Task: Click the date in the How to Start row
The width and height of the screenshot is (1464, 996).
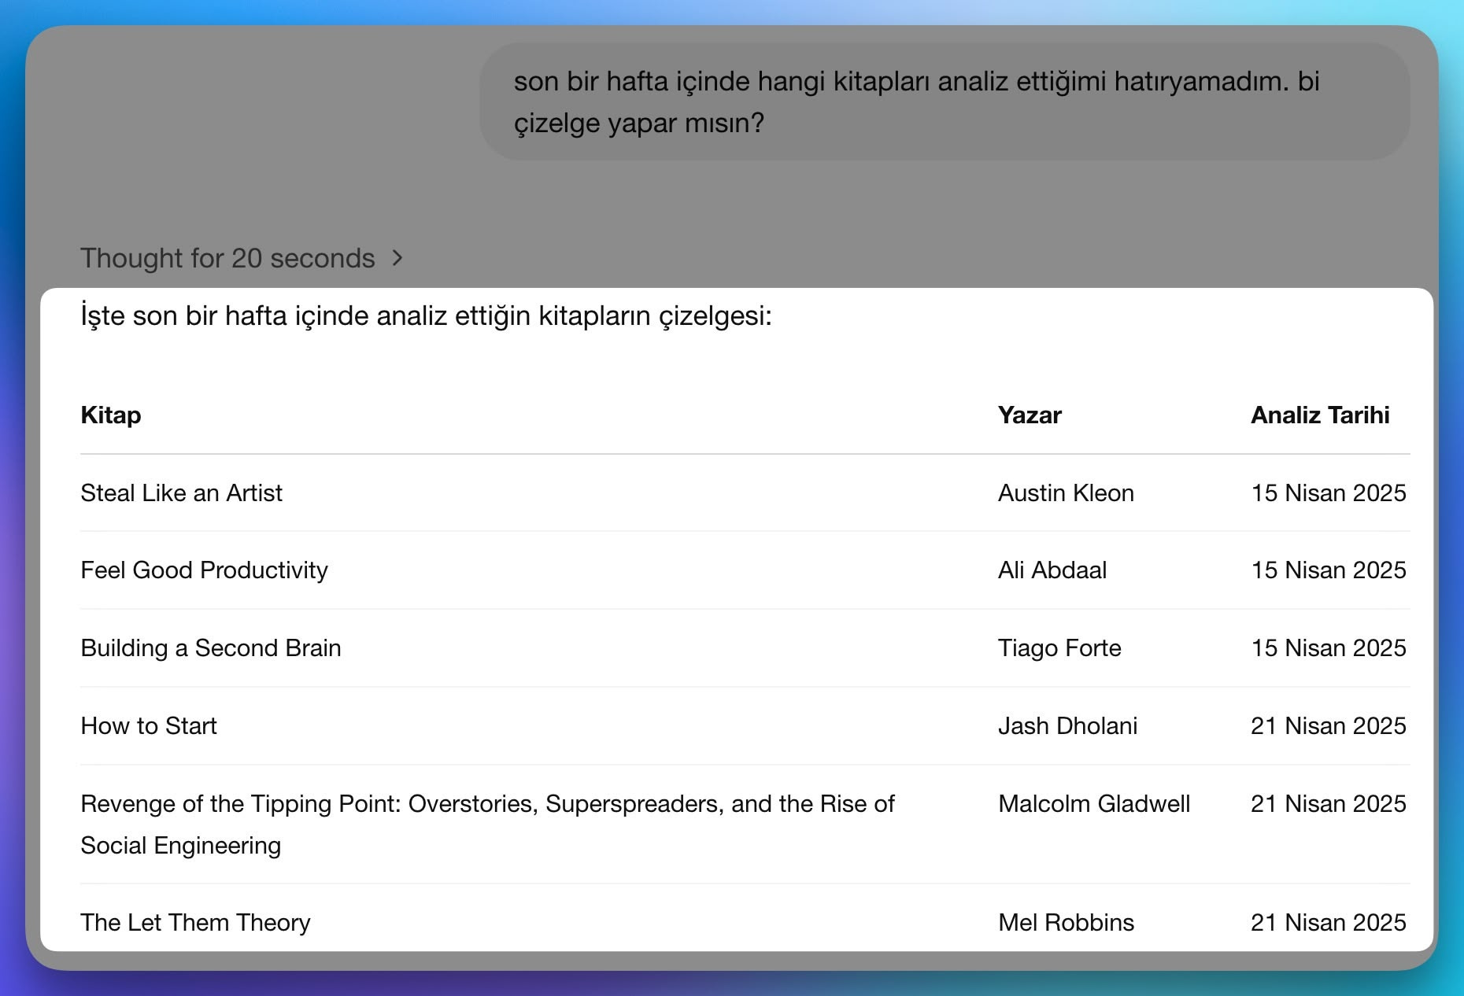Action: (x=1329, y=725)
